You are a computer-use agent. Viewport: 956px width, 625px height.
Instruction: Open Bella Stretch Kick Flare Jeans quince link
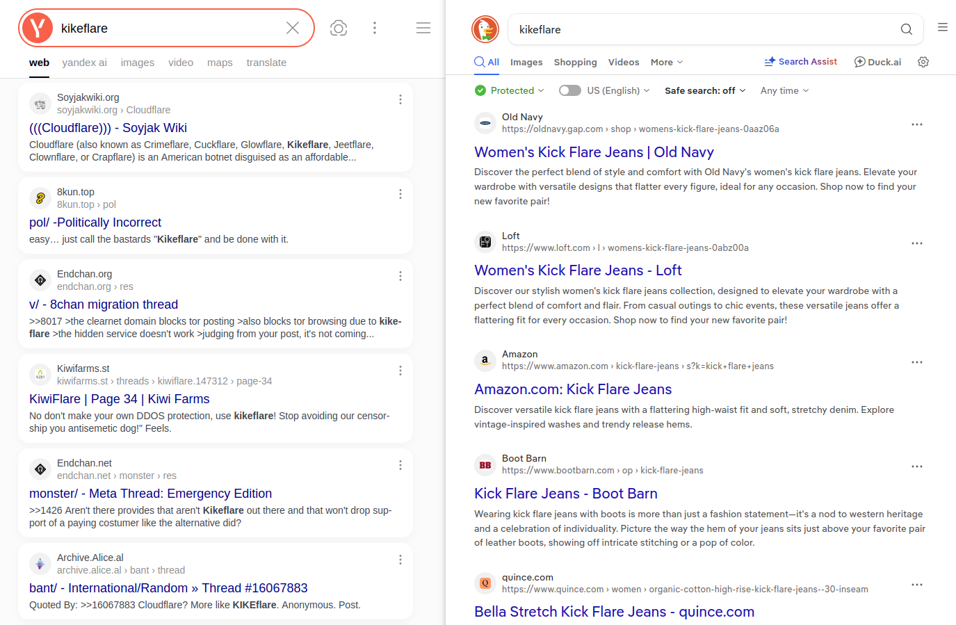point(614,612)
